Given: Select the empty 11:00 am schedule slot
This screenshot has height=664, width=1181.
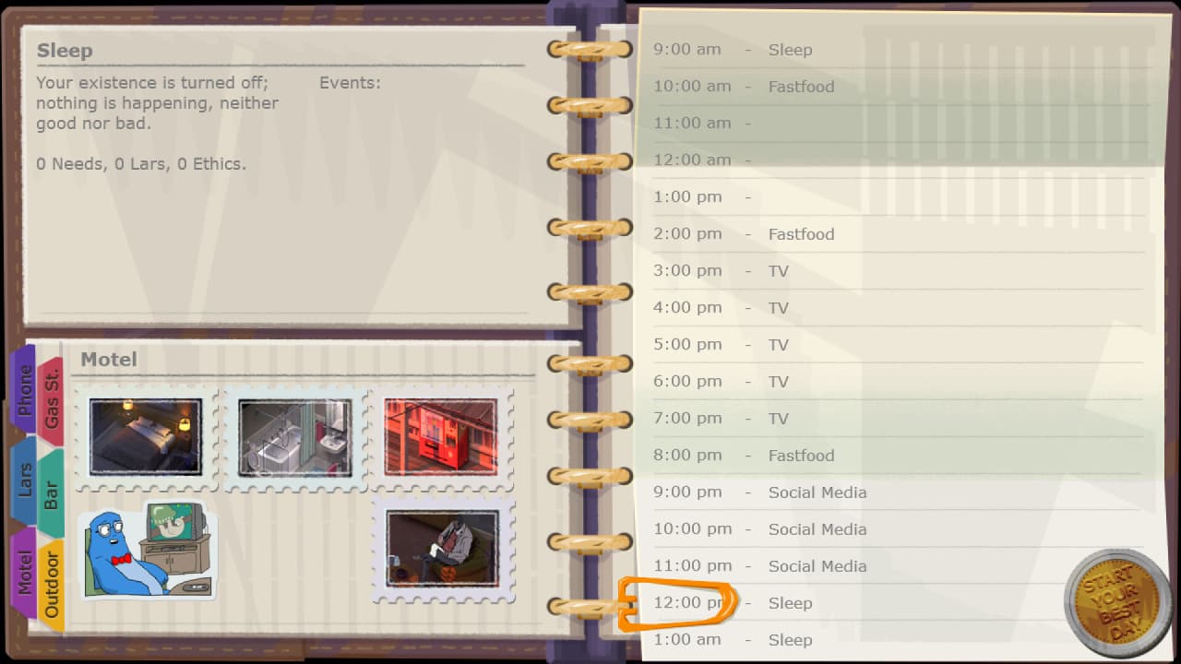Looking at the screenshot, I should [x=830, y=123].
